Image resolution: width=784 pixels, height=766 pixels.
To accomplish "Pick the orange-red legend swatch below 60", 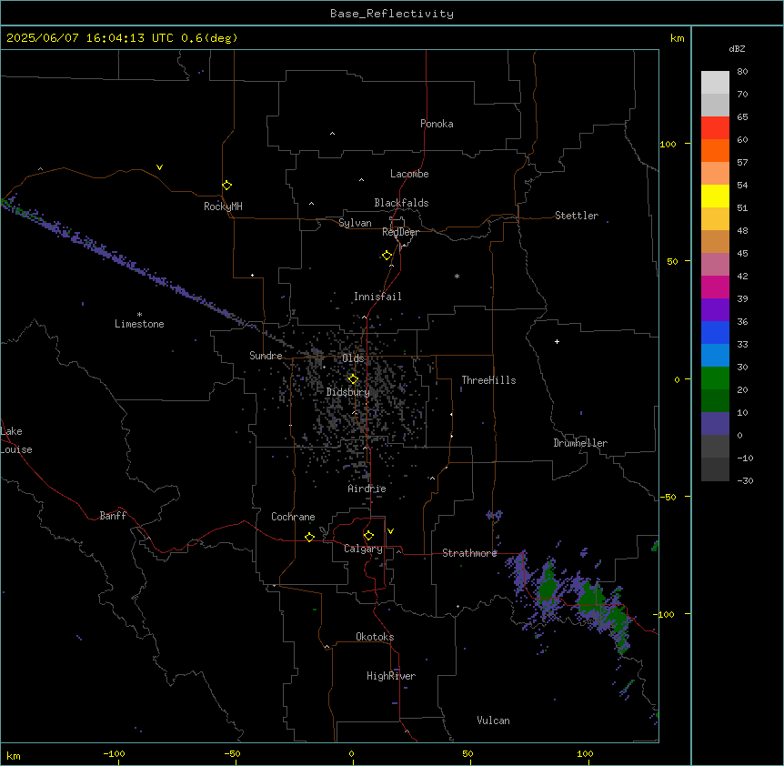I will 715,150.
